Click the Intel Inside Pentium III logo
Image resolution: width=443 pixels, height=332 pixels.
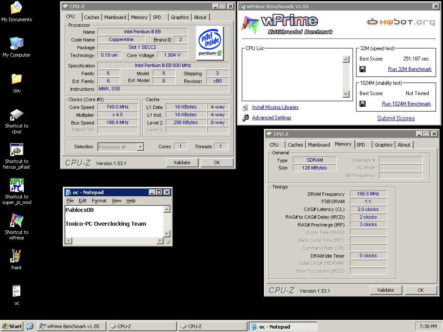[210, 43]
